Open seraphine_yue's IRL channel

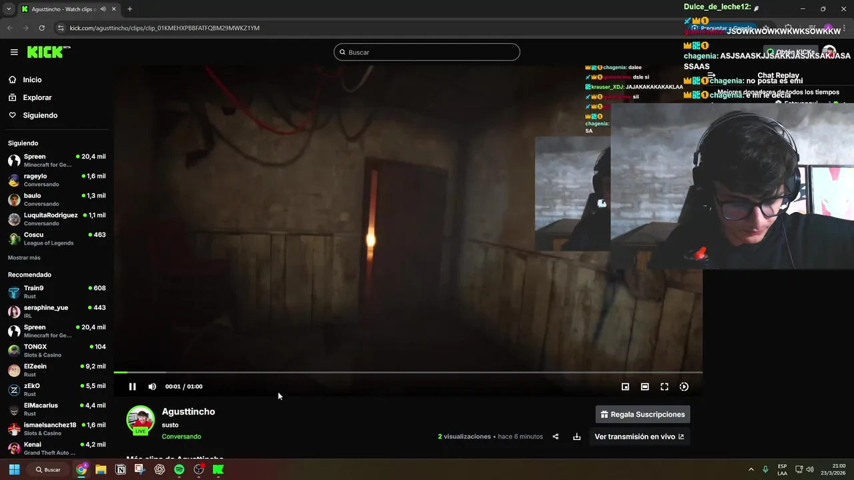pyautogui.click(x=57, y=311)
